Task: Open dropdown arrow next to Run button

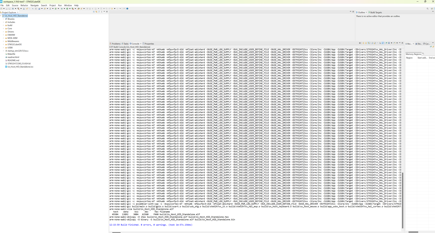Action: [x=70, y=9]
